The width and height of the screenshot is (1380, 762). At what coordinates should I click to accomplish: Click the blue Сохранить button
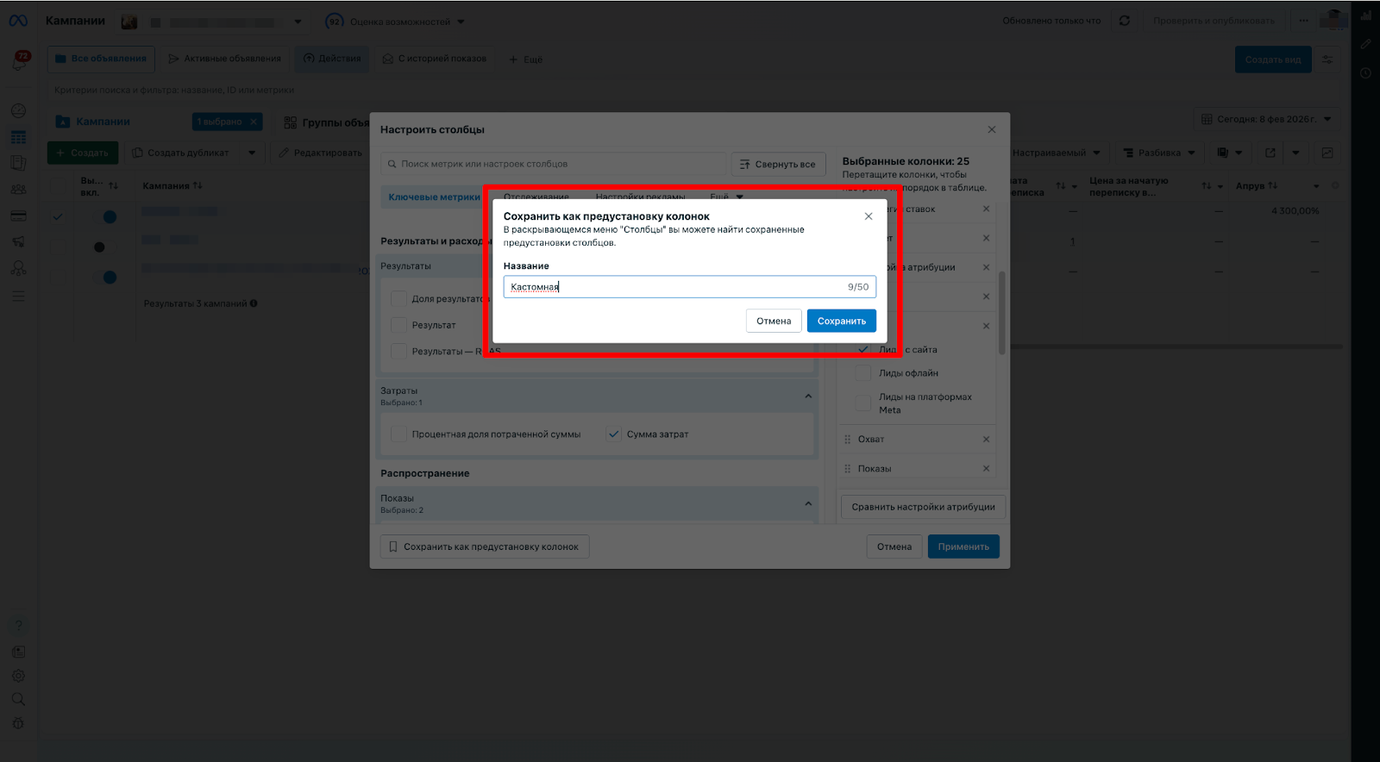pyautogui.click(x=842, y=321)
